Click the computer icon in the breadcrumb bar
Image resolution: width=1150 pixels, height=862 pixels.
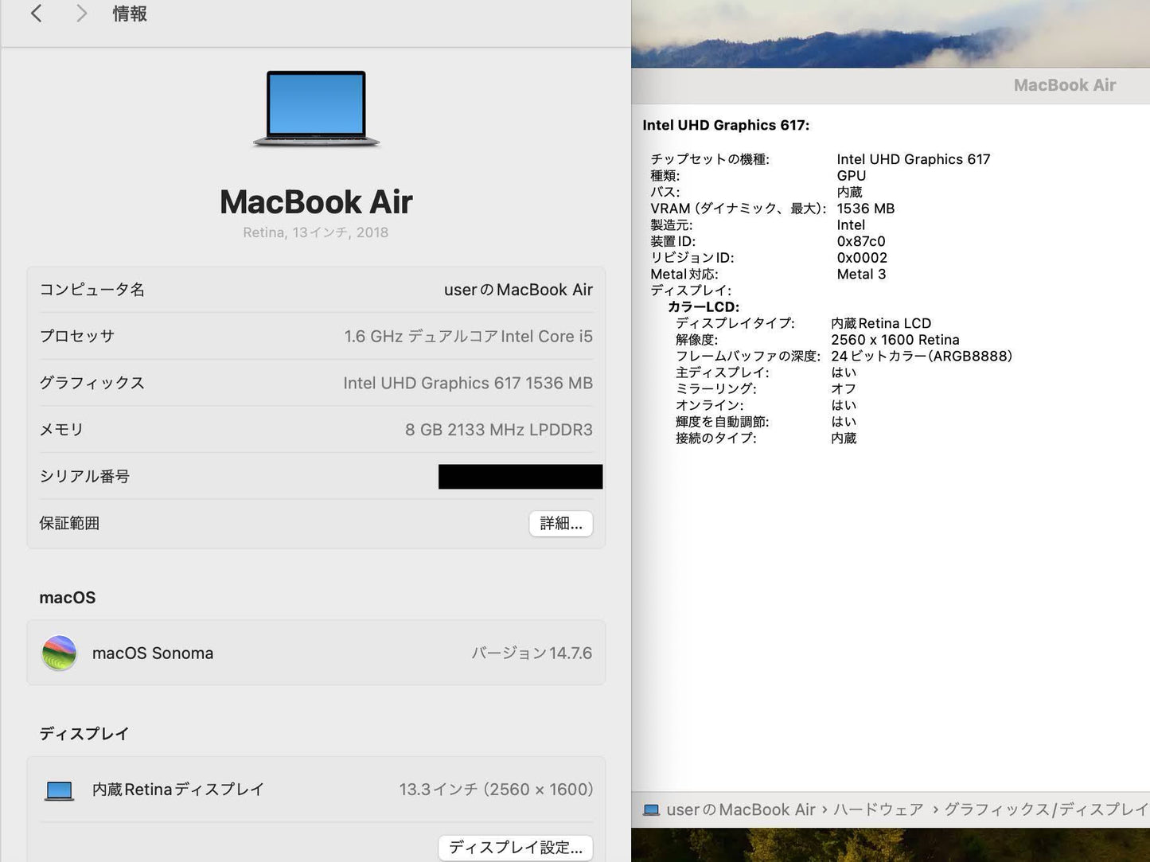pos(652,809)
